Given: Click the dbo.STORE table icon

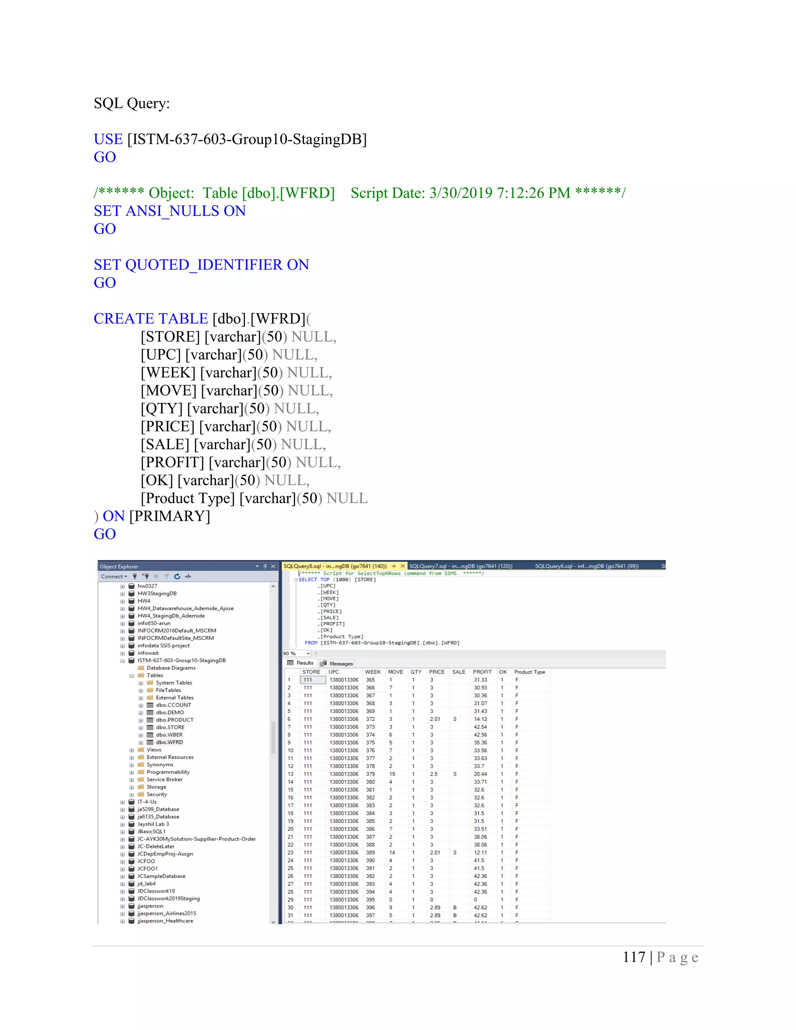Looking at the screenshot, I should click(x=150, y=727).
